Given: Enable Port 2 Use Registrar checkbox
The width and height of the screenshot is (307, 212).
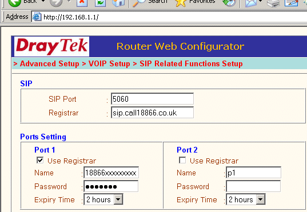Looking at the screenshot, I should 182,161.
